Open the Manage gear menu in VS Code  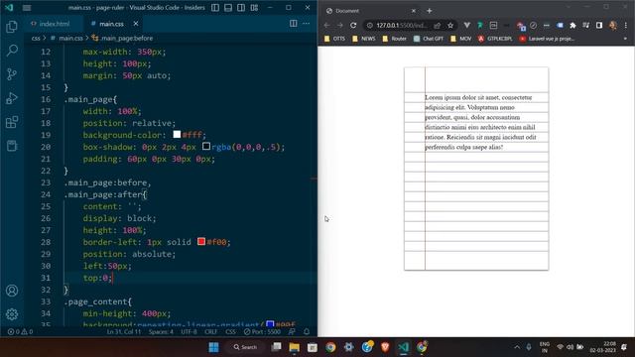pyautogui.click(x=12, y=314)
